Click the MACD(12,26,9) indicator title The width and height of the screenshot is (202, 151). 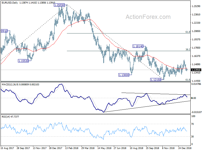click(x=10, y=85)
